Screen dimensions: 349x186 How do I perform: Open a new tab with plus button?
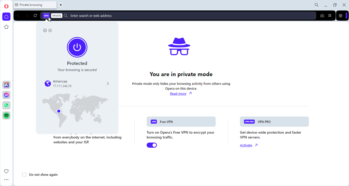tap(61, 5)
